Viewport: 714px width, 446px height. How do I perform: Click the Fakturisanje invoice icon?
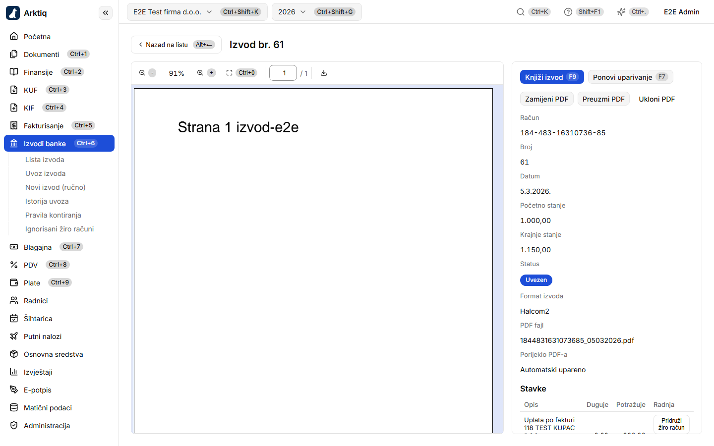point(14,126)
